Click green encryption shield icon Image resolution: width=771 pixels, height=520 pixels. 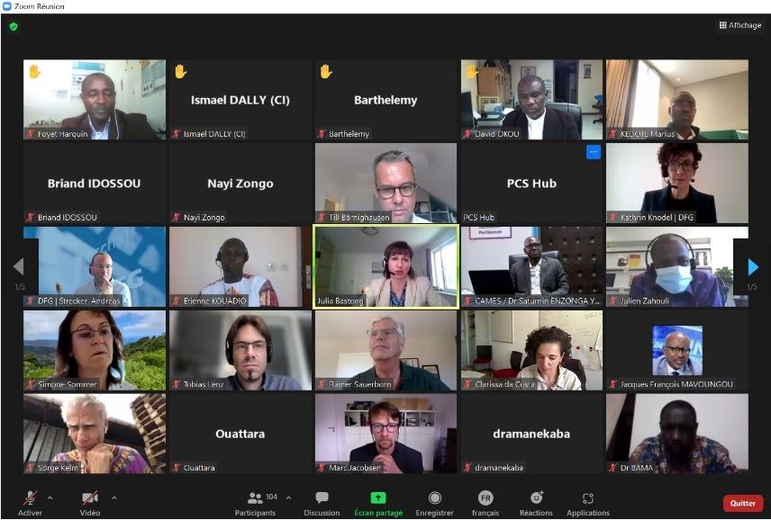14,26
